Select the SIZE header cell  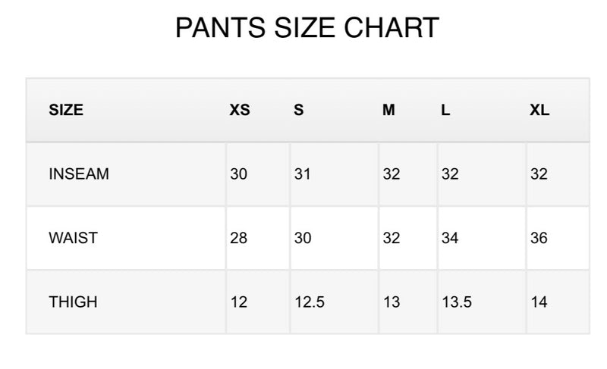tap(66, 110)
